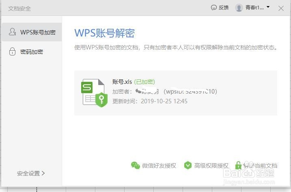This screenshot has height=192, width=291.
Task: Click the green shield icon for 高级权限授权
Action: tap(188, 165)
